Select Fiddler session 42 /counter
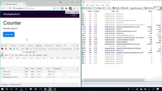162x91 pixels. [117, 29]
